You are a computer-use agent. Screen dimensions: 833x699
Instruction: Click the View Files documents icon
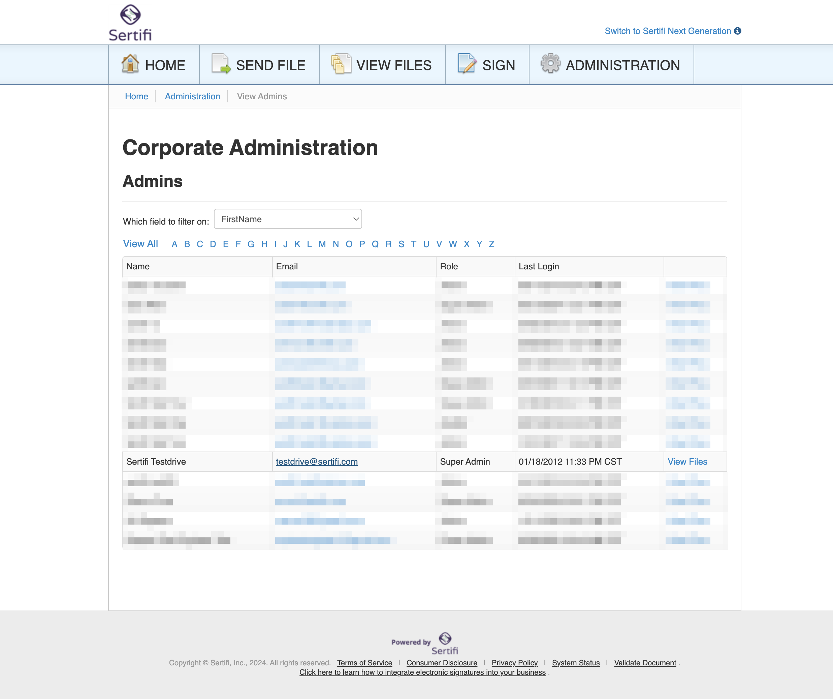click(x=341, y=63)
